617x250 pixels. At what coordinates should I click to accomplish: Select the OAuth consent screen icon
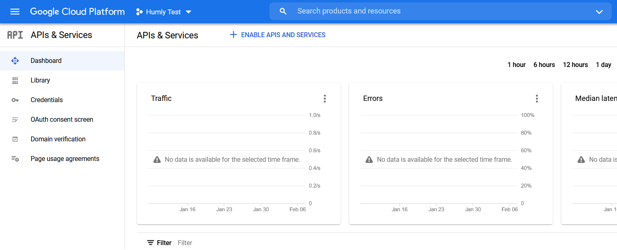pyautogui.click(x=15, y=119)
